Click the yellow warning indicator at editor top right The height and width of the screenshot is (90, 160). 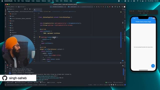tap(121, 12)
